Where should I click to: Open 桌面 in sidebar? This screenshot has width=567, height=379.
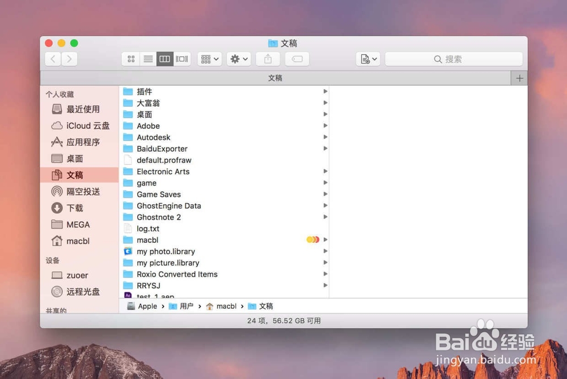tap(79, 158)
